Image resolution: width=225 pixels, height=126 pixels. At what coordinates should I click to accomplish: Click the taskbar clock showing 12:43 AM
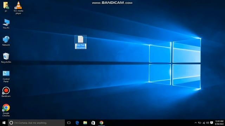pos(219,123)
